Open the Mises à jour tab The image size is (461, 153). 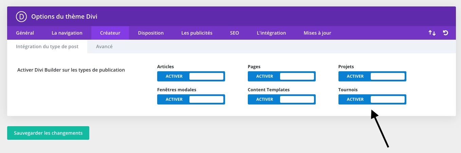click(317, 33)
